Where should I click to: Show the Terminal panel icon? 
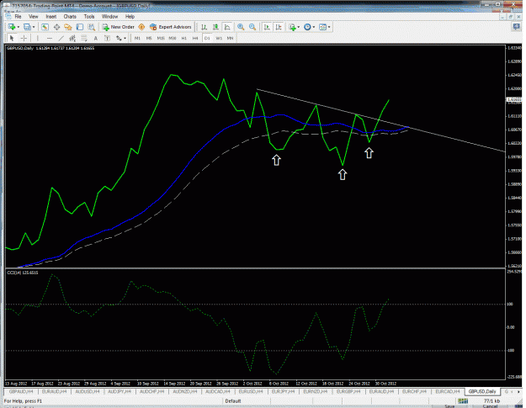(x=79, y=27)
